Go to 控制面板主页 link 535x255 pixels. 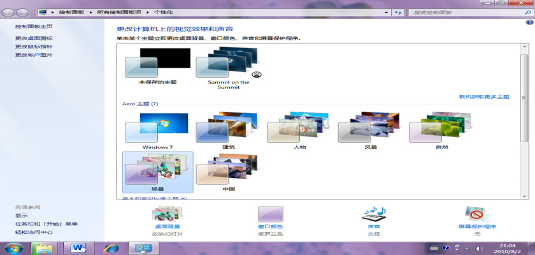tap(34, 26)
